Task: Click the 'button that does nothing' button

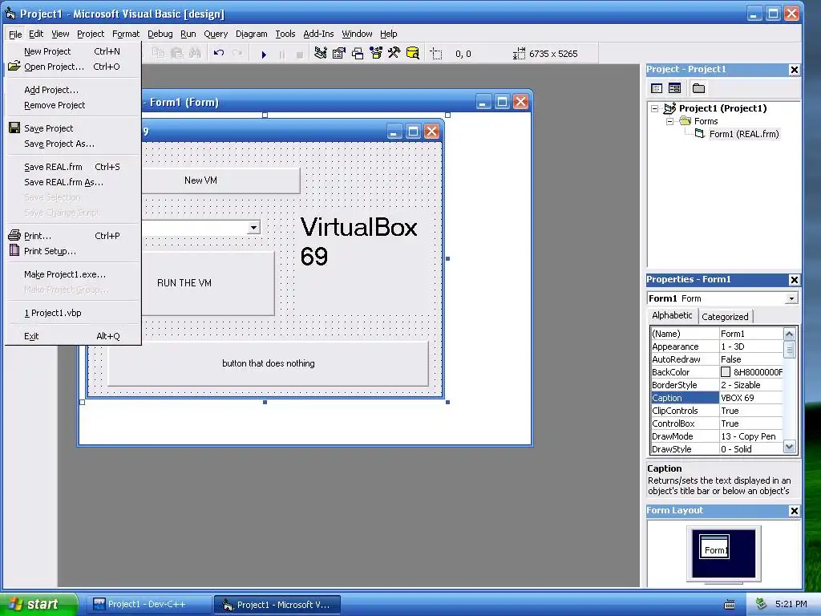Action: (268, 363)
